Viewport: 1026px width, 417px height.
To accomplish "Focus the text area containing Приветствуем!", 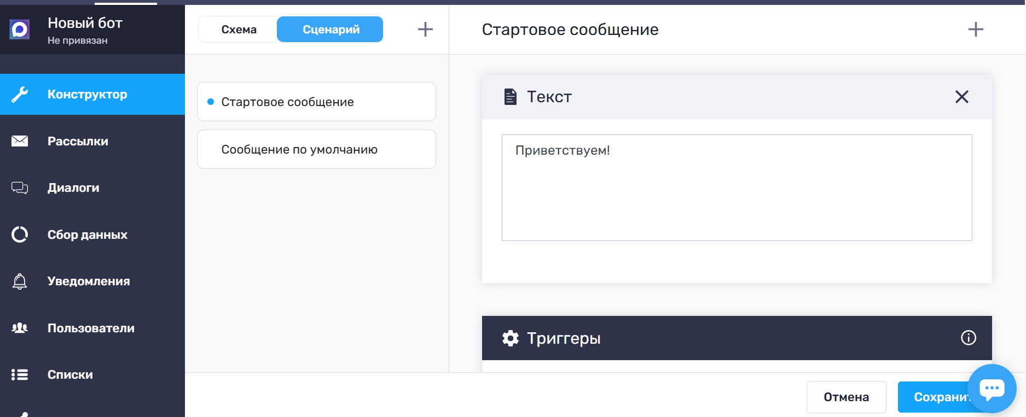I will pyautogui.click(x=737, y=187).
